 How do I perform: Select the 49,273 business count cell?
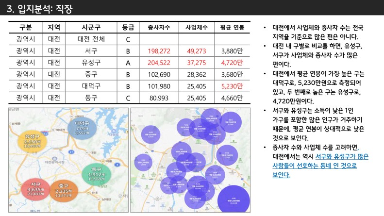point(197,50)
